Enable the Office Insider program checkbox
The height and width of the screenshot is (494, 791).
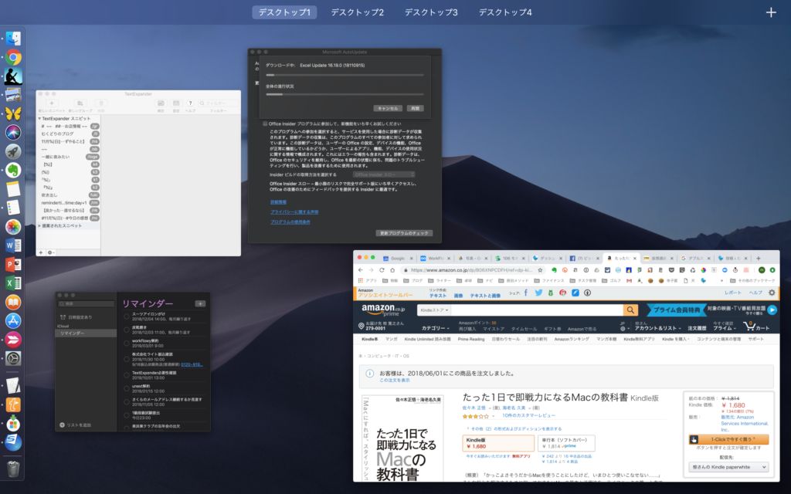[x=265, y=123]
